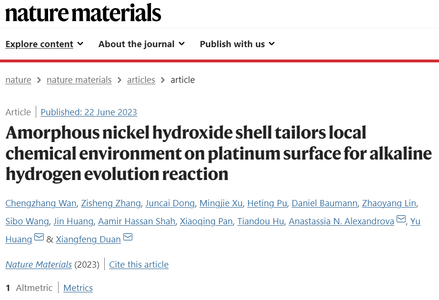Click envelope icon after Xiangfeng Duan
The height and width of the screenshot is (300, 439).
(128, 237)
